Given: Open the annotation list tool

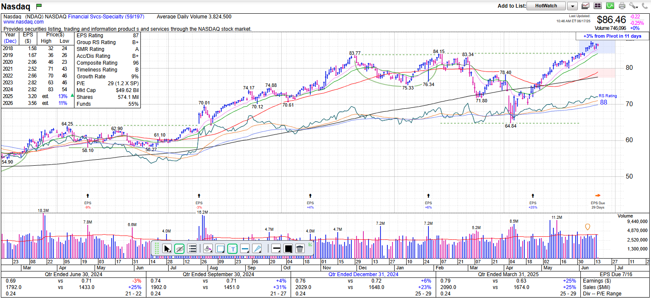Looking at the screenshot, I should pyautogui.click(x=192, y=248).
